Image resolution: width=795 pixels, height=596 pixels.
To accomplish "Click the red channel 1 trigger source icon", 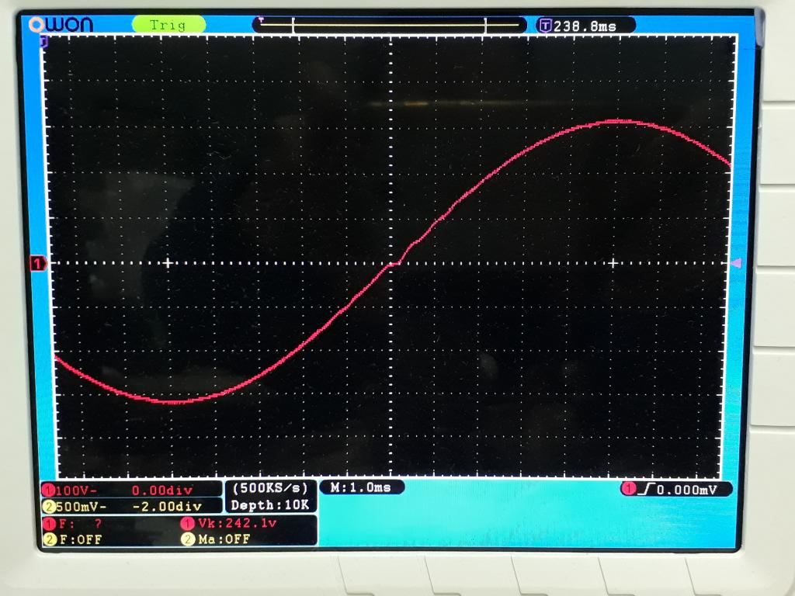I will pyautogui.click(x=629, y=489).
